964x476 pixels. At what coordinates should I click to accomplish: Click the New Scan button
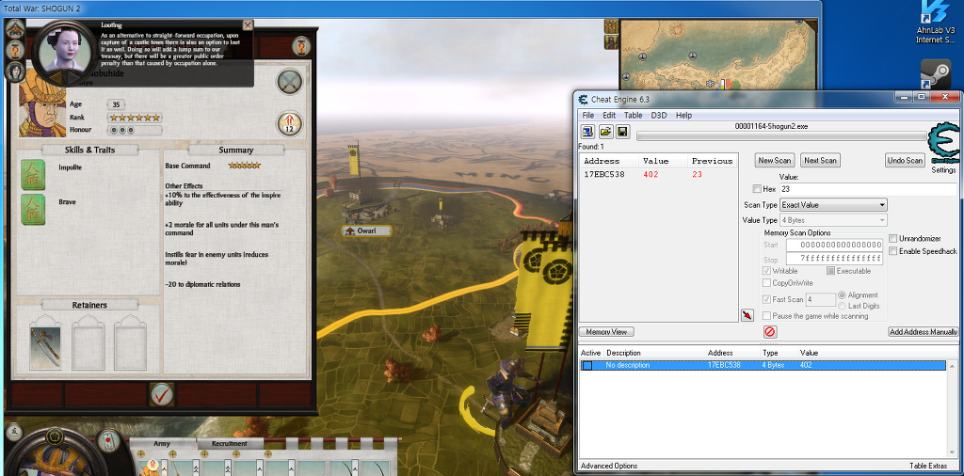(x=775, y=160)
